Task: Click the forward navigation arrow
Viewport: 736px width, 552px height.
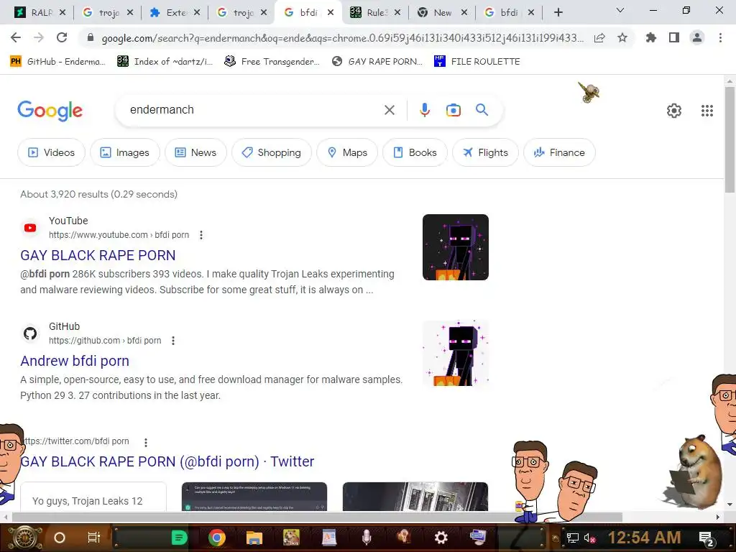Action: (x=39, y=37)
